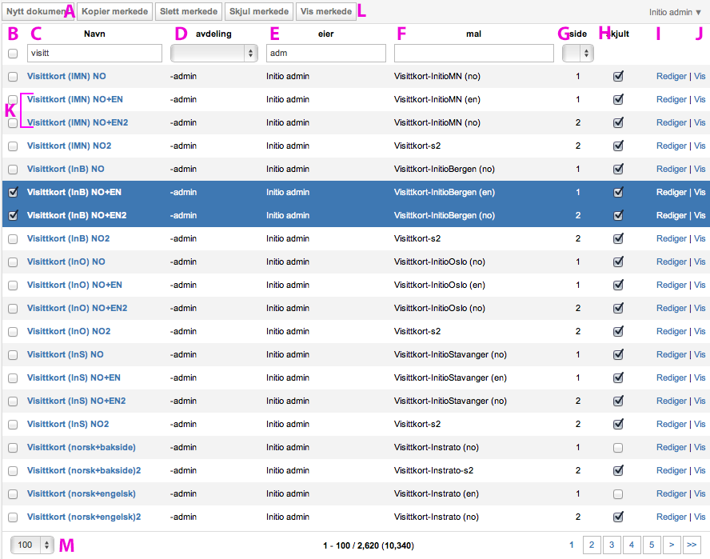Image resolution: width=710 pixels, height=559 pixels.
Task: Go to page 3 in pagination
Action: (611, 545)
